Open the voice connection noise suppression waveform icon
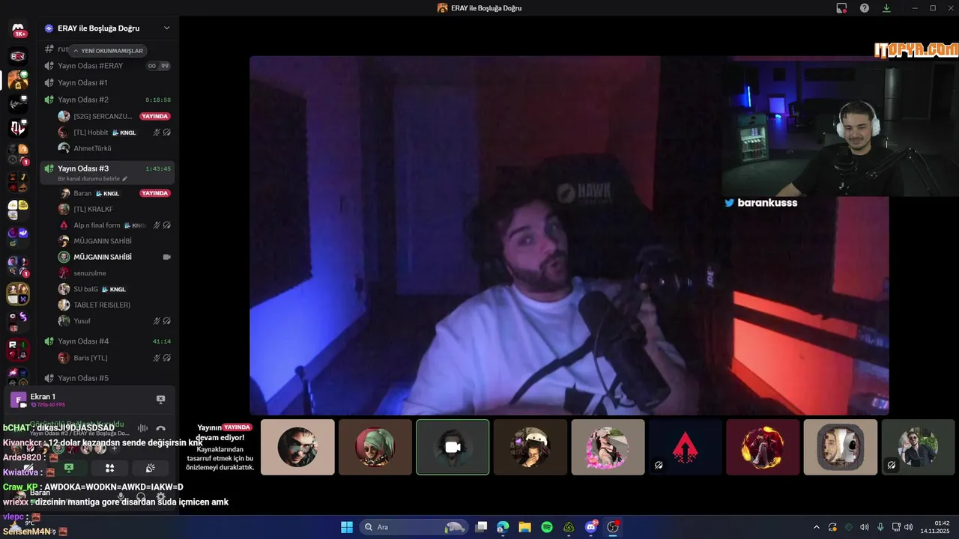Screen dimensions: 959x539 (x=142, y=428)
